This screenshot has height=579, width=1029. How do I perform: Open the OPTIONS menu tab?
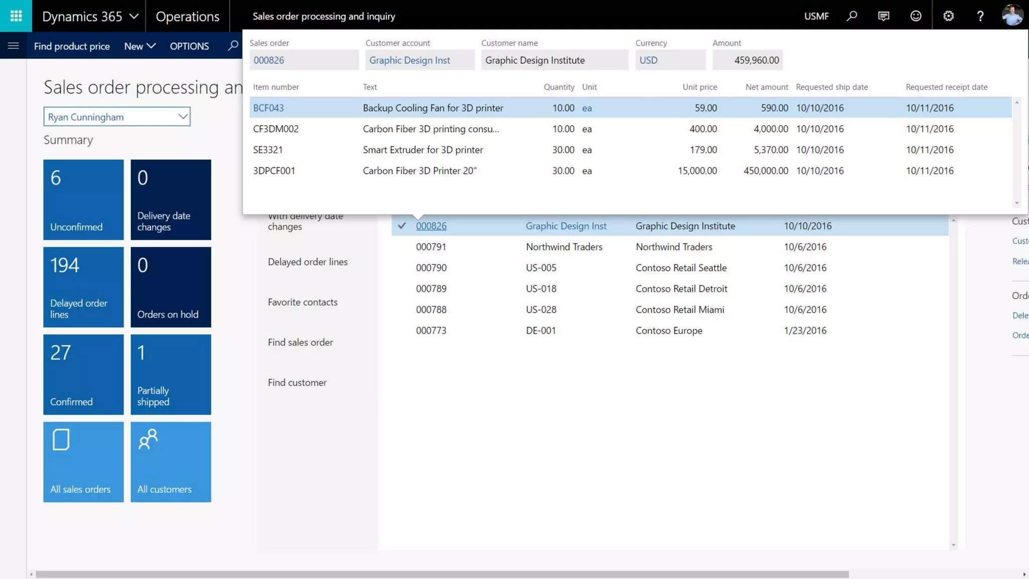pos(189,46)
